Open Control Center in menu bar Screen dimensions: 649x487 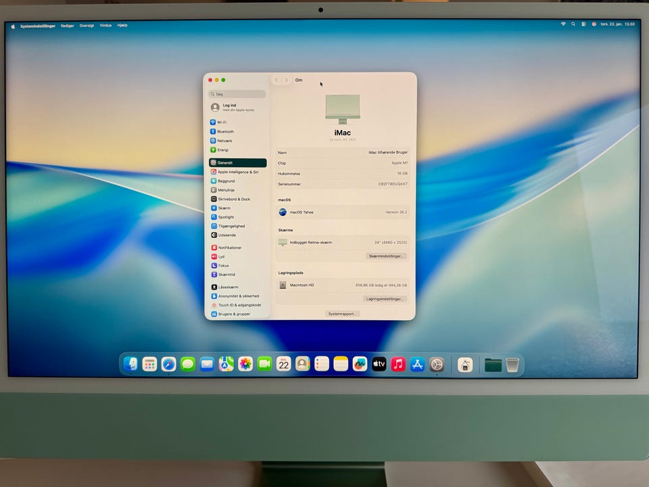[583, 24]
